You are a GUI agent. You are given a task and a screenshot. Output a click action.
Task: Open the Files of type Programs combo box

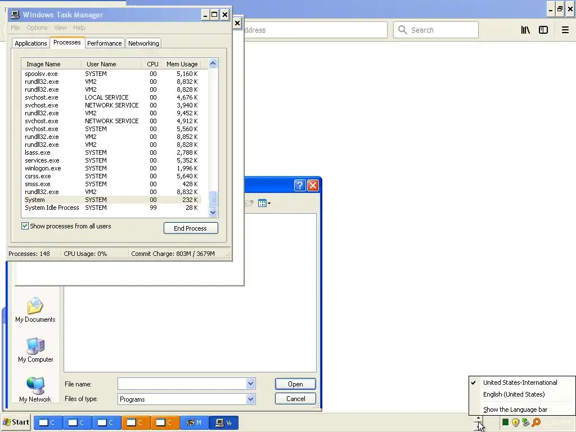pos(187,399)
